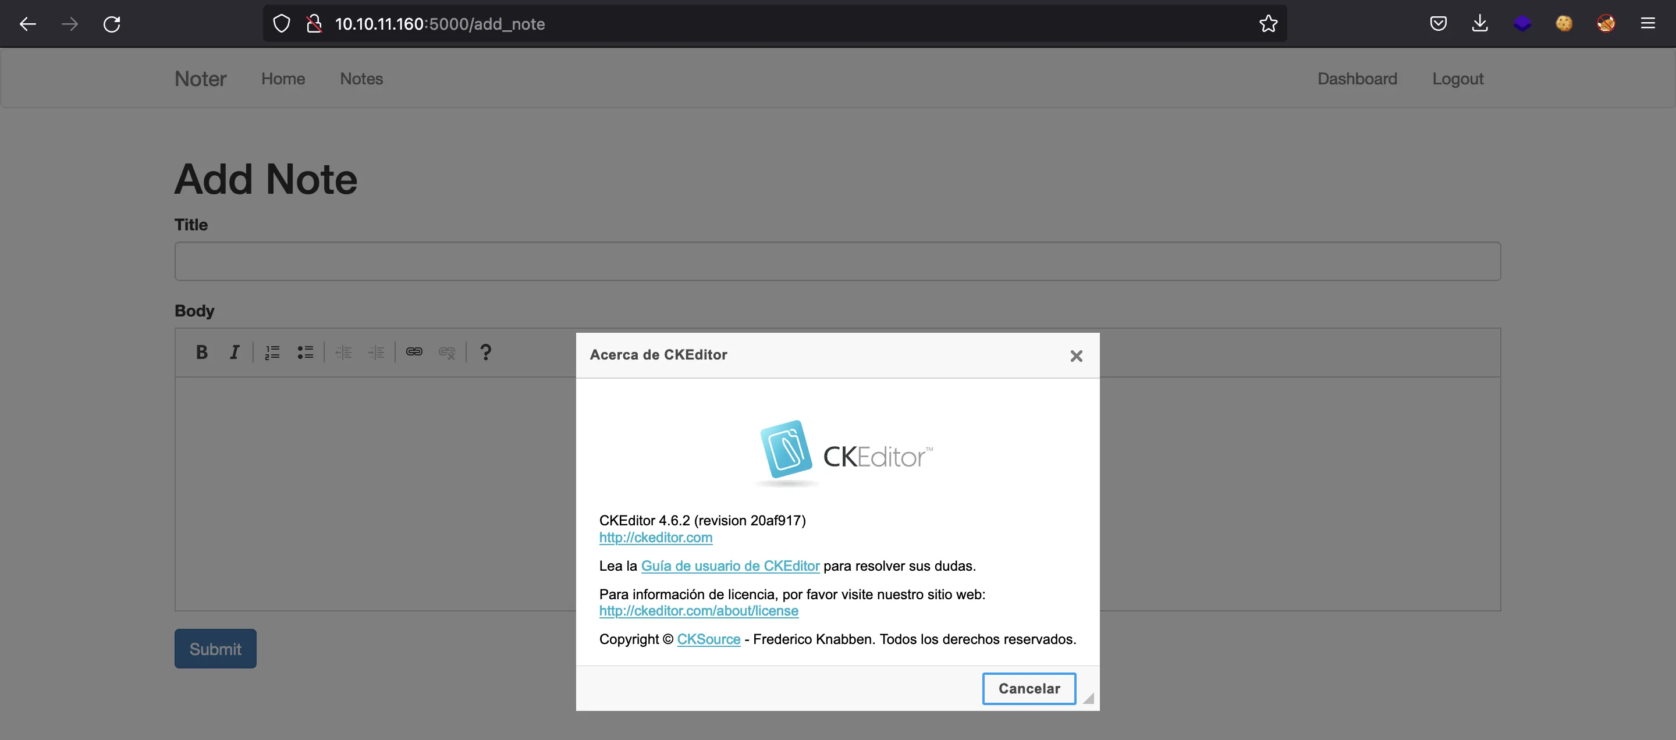The image size is (1676, 740).
Task: Open the Pocket save icon
Action: [x=1438, y=24]
